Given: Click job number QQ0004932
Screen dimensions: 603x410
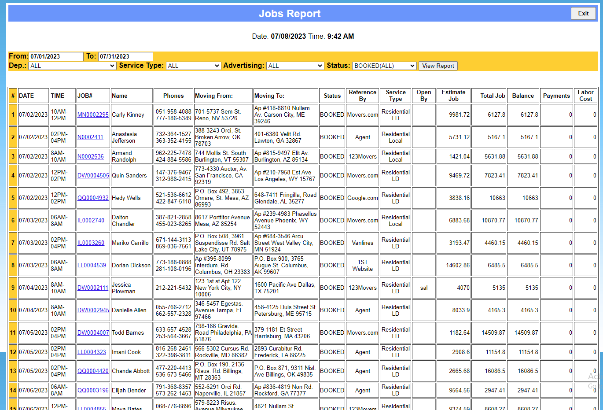Looking at the screenshot, I should (93, 198).
